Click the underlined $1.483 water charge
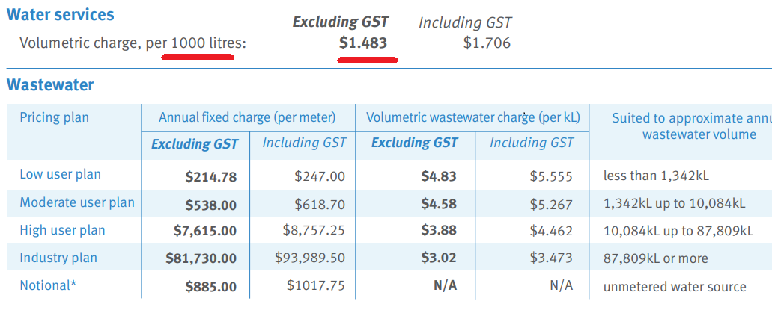Screen dimensions: 772x319 point(363,43)
